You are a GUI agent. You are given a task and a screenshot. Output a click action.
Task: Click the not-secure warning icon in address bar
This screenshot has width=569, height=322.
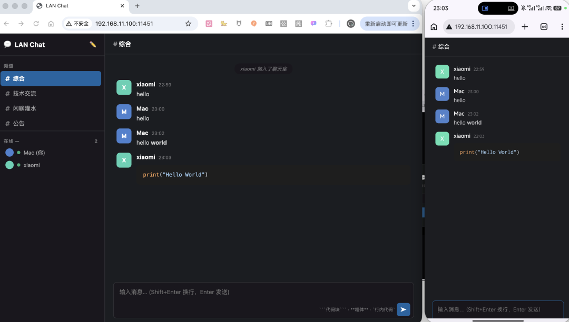coord(68,24)
